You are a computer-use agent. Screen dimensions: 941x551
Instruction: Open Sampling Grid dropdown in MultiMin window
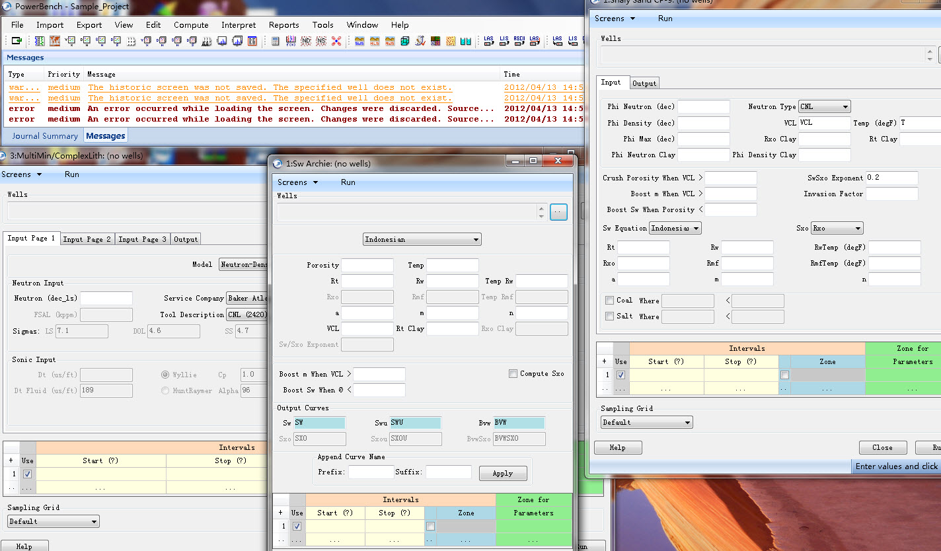tap(54, 521)
